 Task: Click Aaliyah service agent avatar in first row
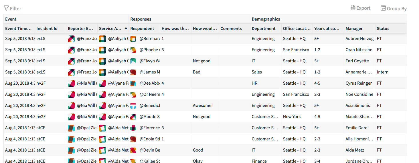pos(102,39)
